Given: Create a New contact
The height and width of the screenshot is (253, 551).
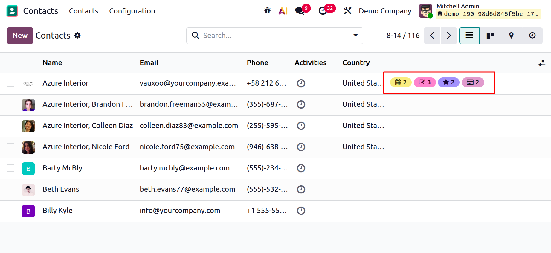Looking at the screenshot, I should 20,36.
